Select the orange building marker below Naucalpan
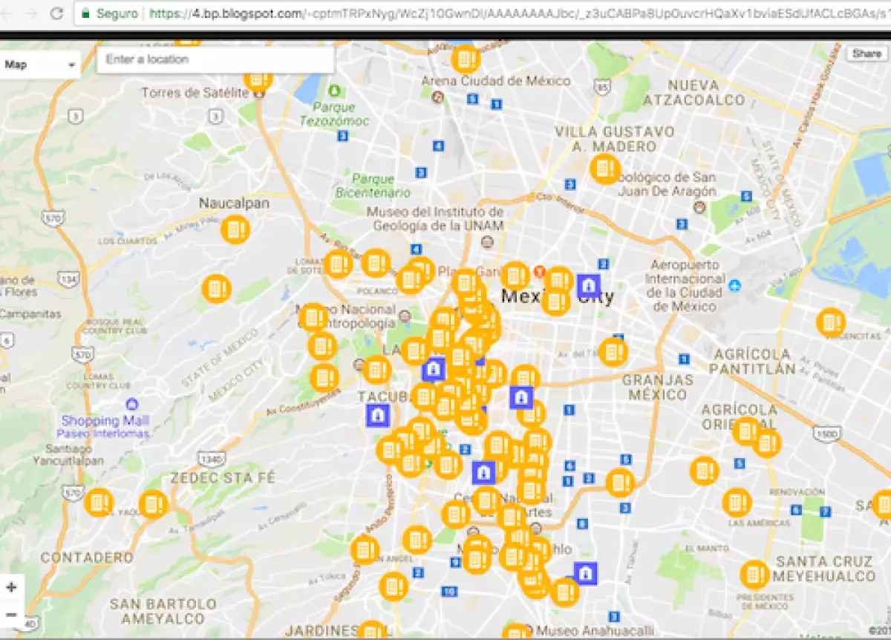The image size is (891, 640). 235,229
